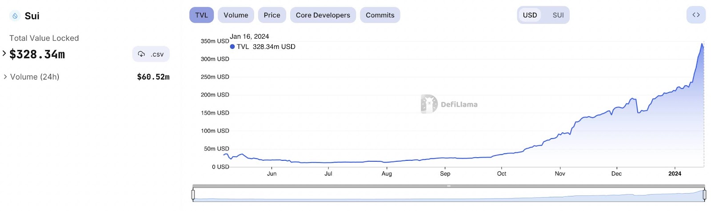Toggle the Price chart metric
Screen dimensions: 711x211
coord(272,15)
